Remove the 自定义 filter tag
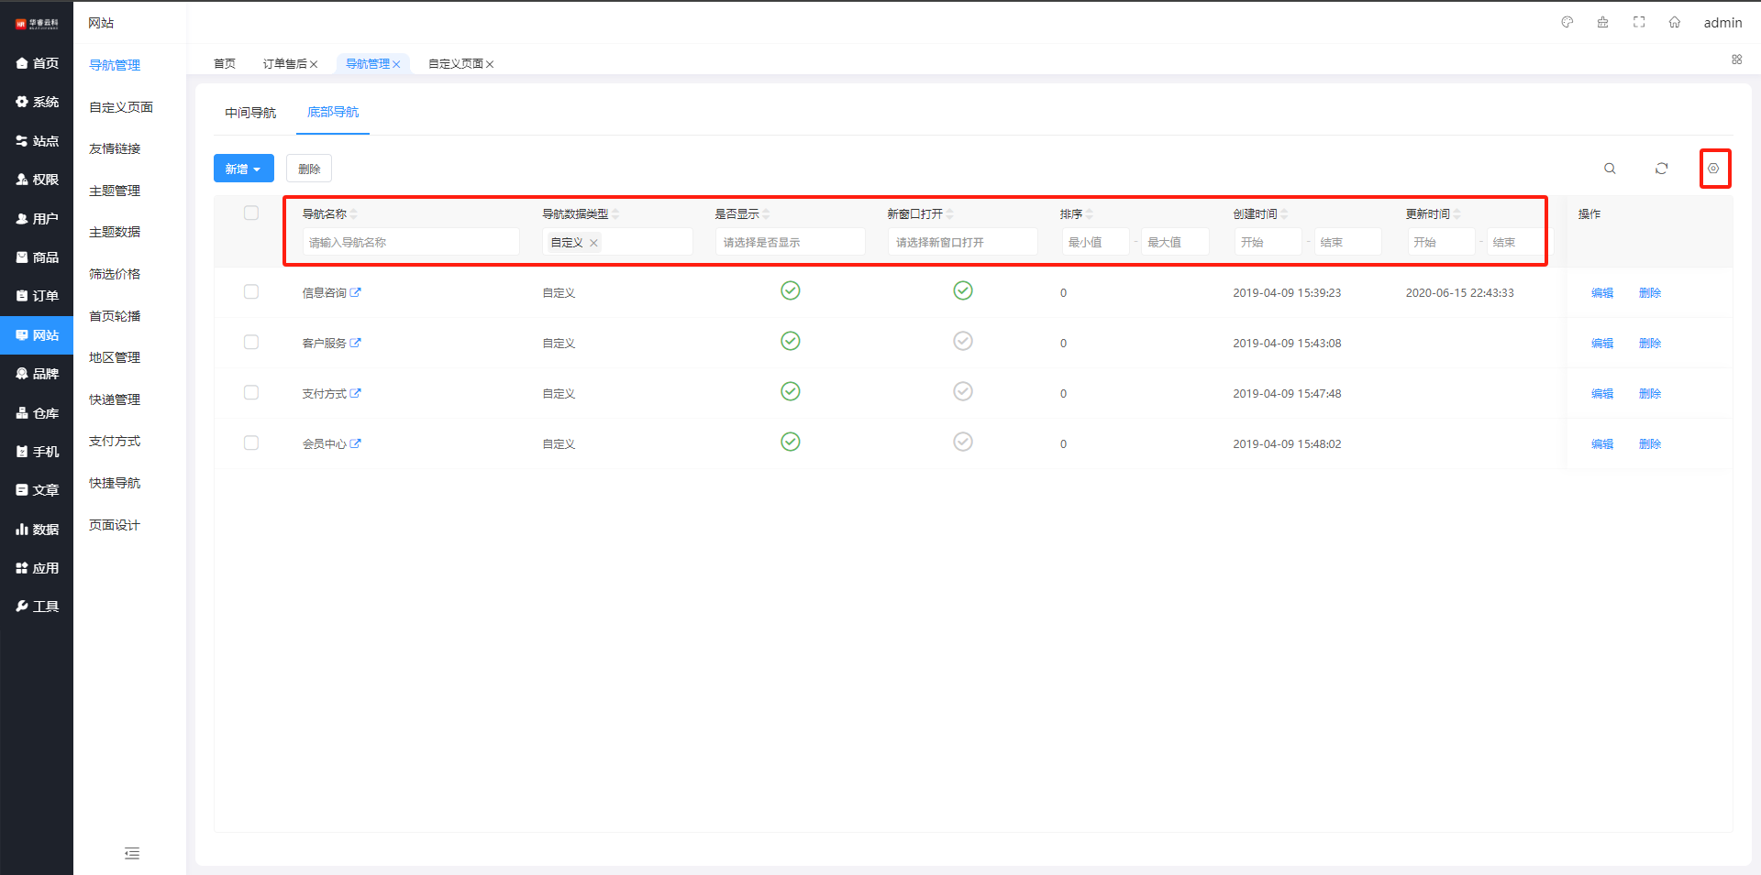The height and width of the screenshot is (875, 1761). pyautogui.click(x=593, y=243)
